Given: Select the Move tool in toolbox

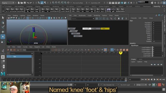Looking at the screenshot, I should coord(3,32).
